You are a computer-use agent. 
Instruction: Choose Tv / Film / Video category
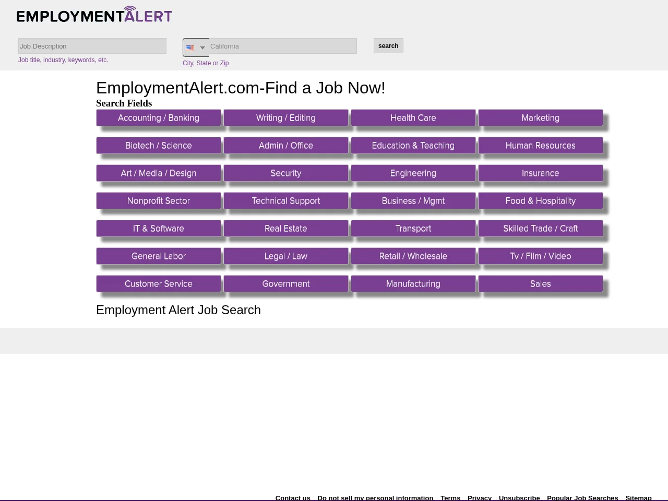coord(541,256)
